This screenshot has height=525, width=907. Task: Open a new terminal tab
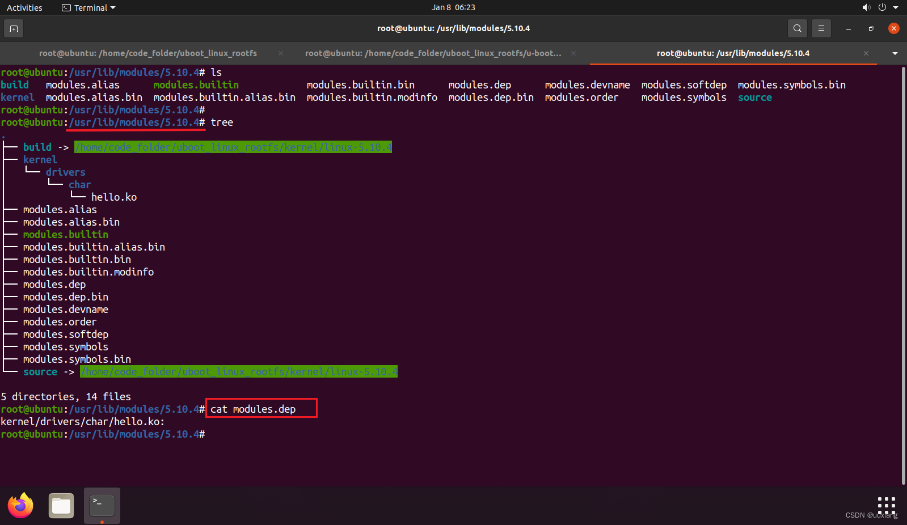pyautogui.click(x=14, y=28)
